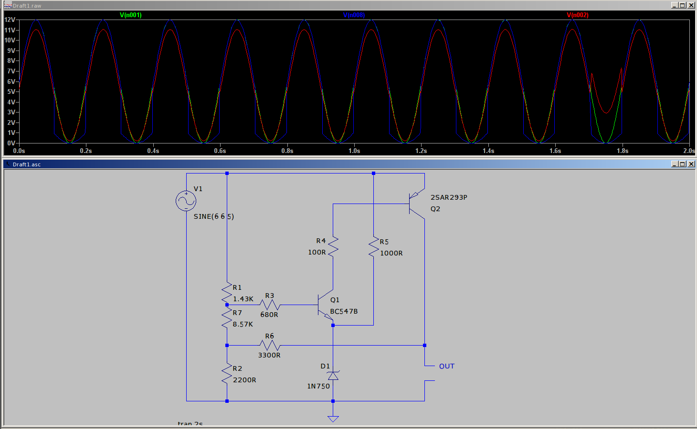
Task: Select the blue V(n008) trace label
Action: [354, 15]
